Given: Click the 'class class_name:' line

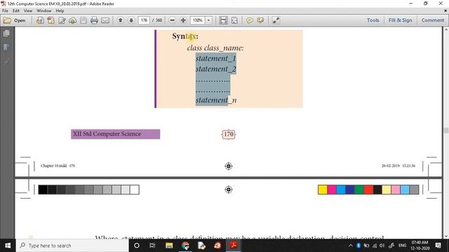Looking at the screenshot, I should point(215,48).
